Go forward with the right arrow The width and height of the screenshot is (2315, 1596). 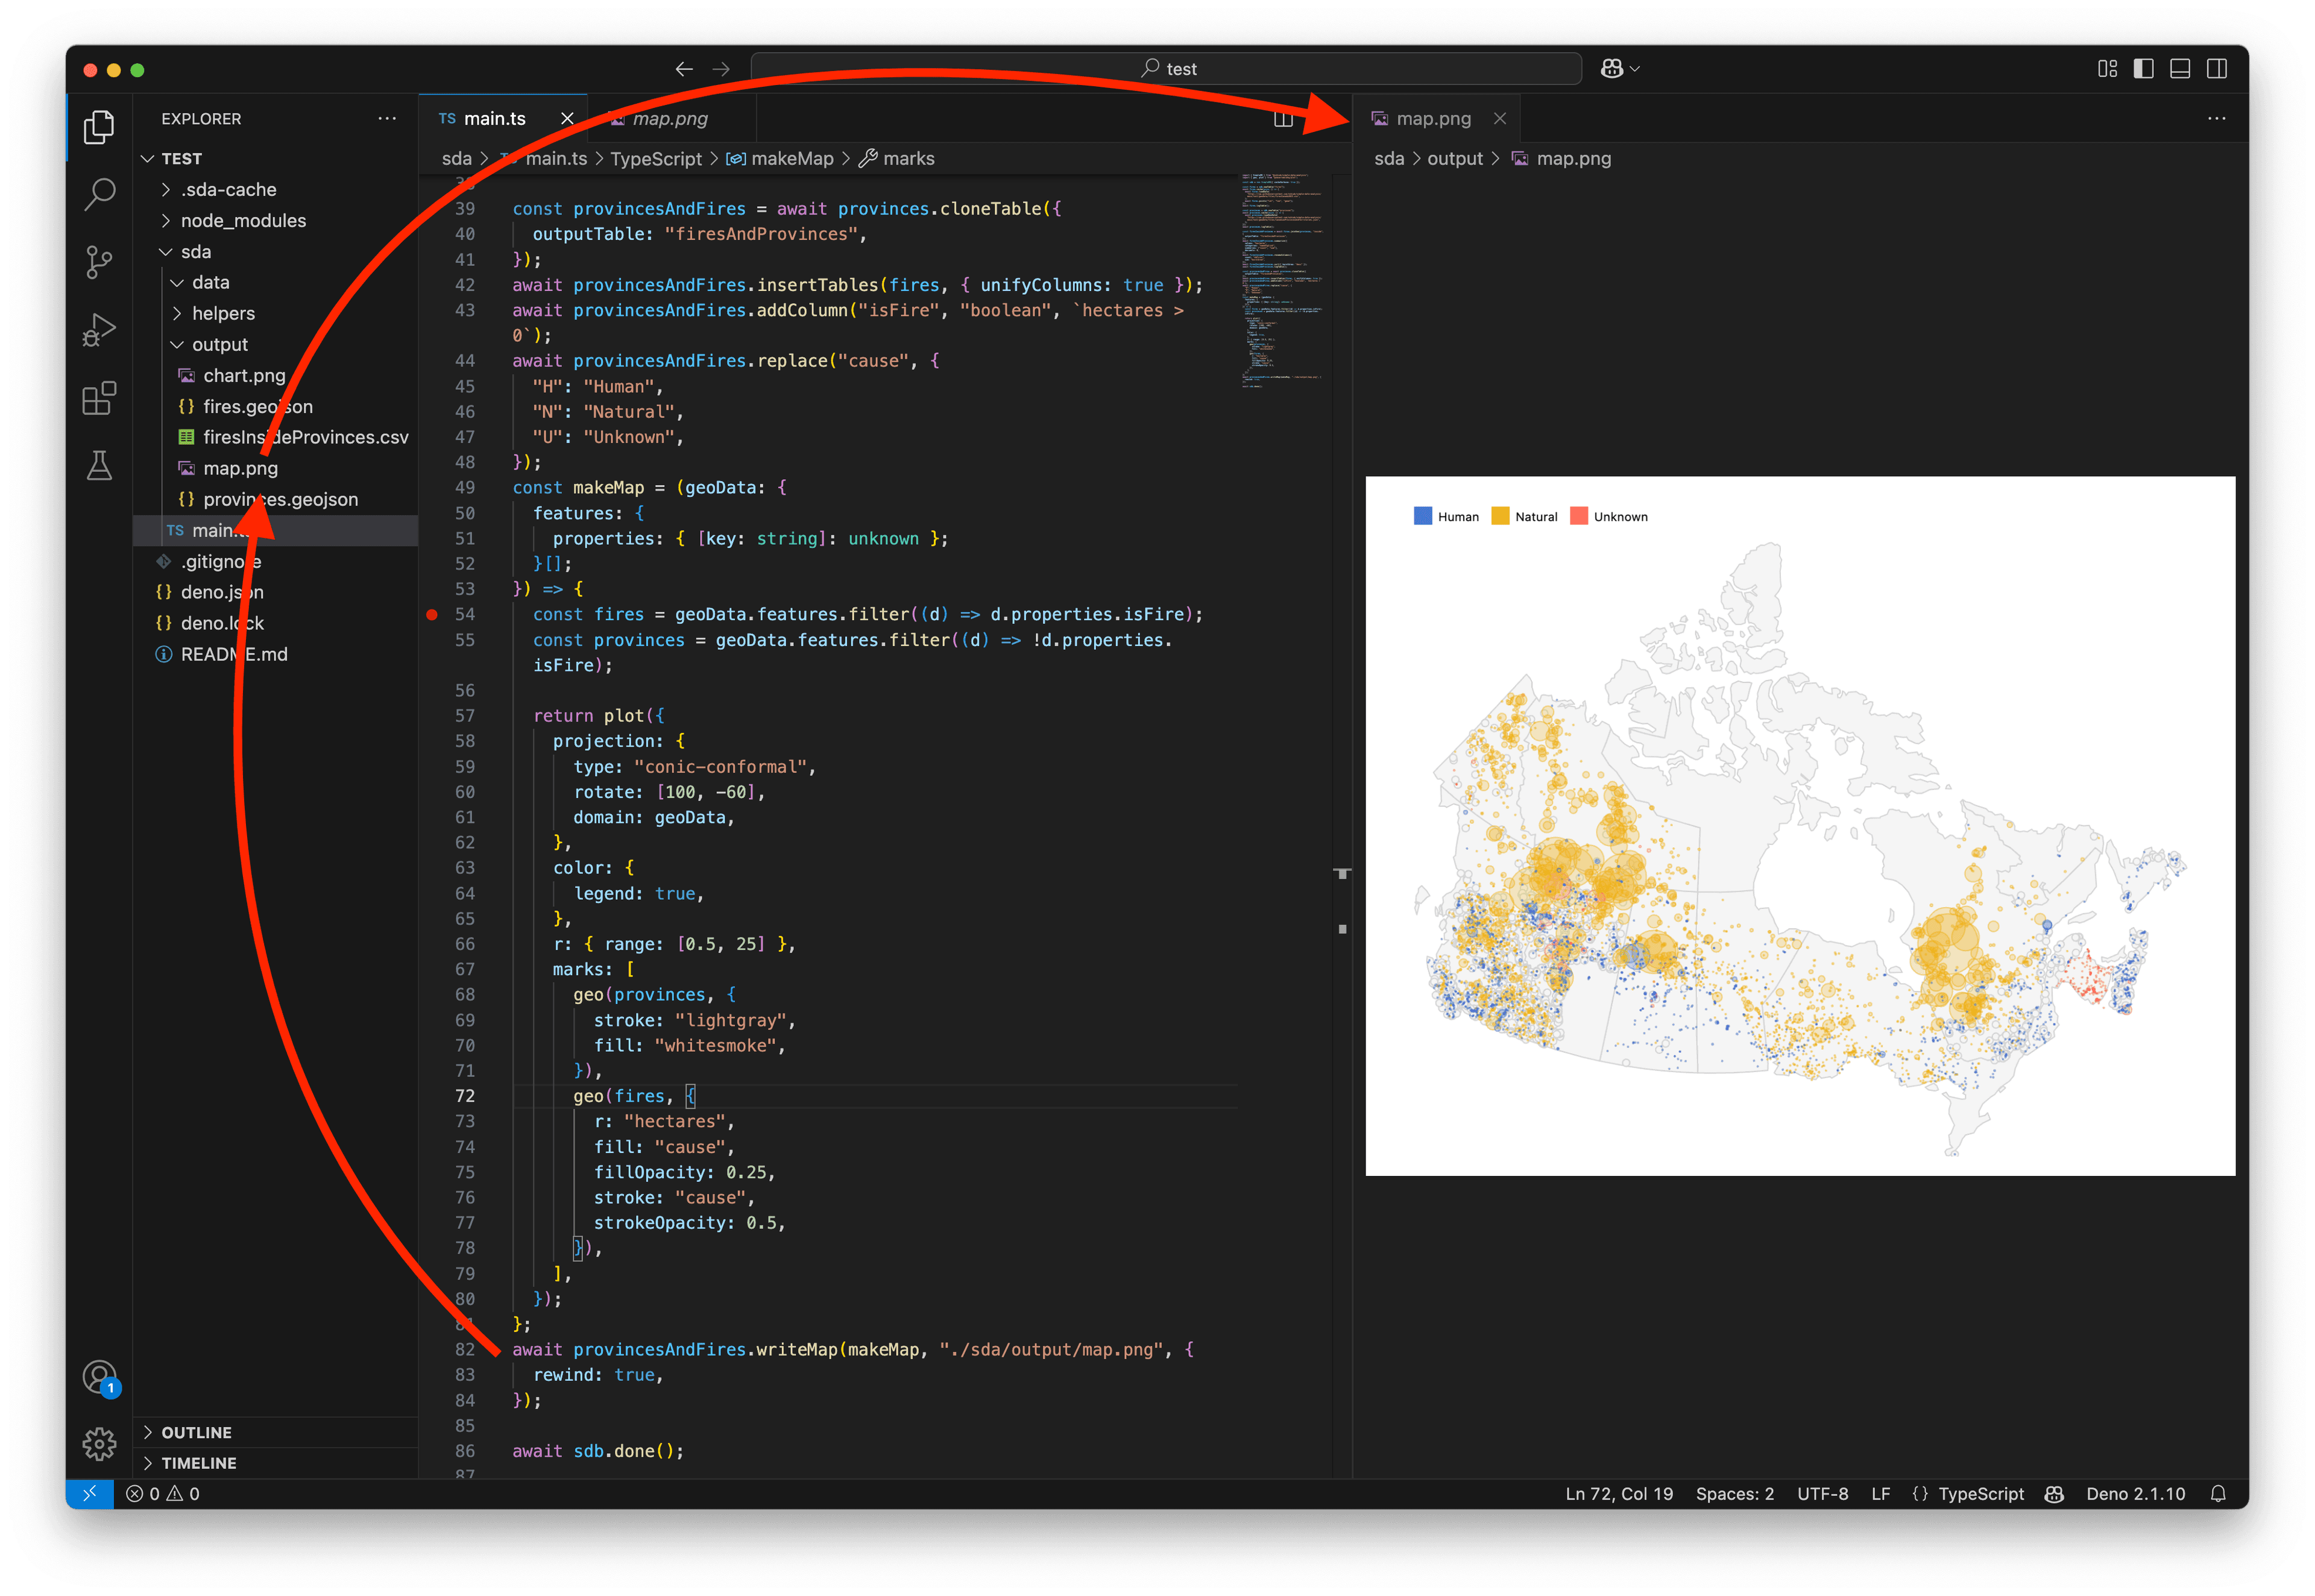click(721, 69)
